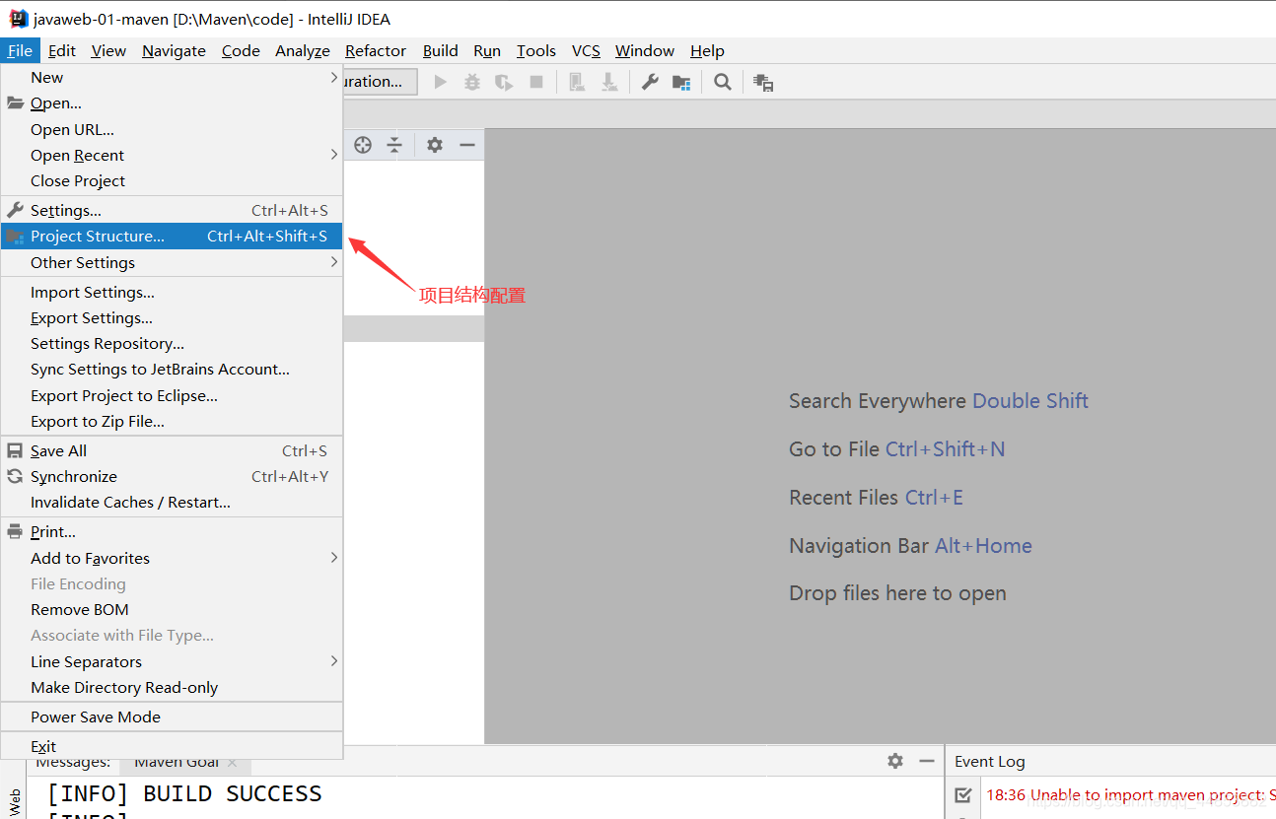Click Run with Coverage shield icon

[x=504, y=82]
